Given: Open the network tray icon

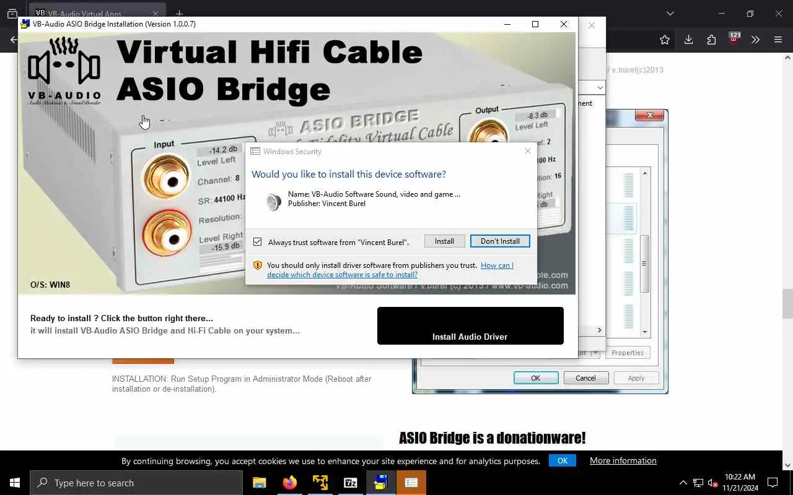Looking at the screenshot, I should 698,483.
